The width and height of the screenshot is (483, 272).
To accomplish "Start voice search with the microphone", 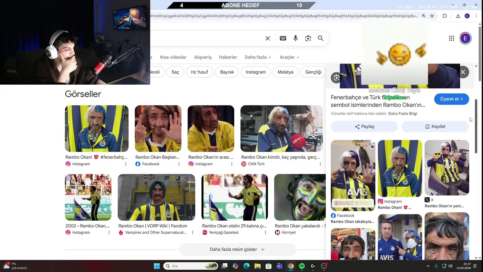I will (x=295, y=38).
